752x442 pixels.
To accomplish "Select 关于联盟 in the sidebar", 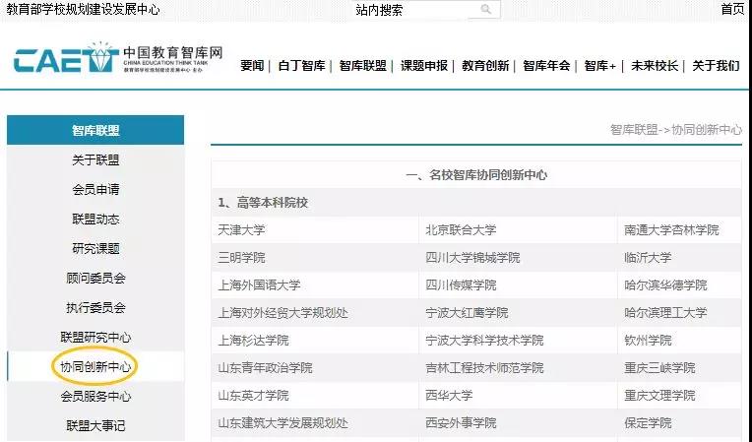I will point(95,159).
